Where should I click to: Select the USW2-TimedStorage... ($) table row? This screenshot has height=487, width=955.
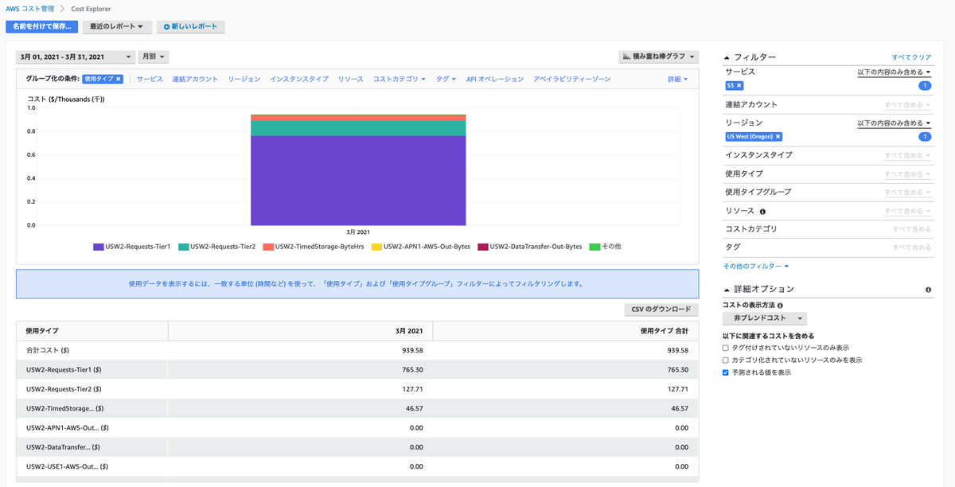(357, 408)
